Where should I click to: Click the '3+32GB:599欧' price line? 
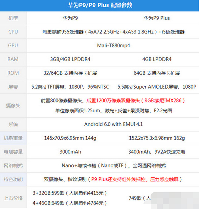coord(70,193)
